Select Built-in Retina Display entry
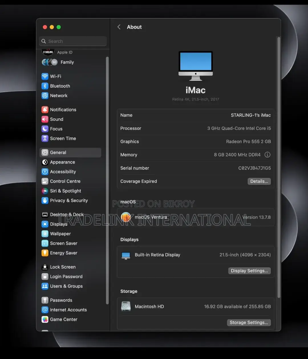308x359 pixels. (196, 255)
